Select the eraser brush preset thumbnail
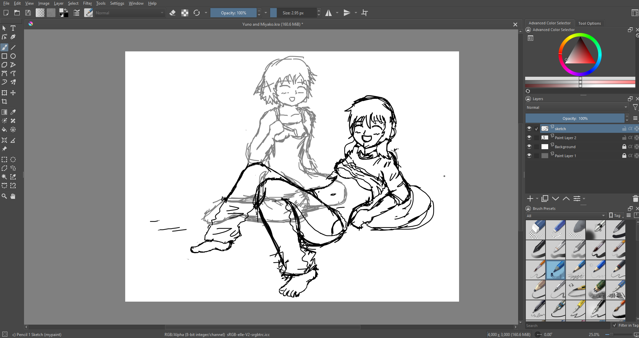Screen dimensions: 639x338 (536, 230)
